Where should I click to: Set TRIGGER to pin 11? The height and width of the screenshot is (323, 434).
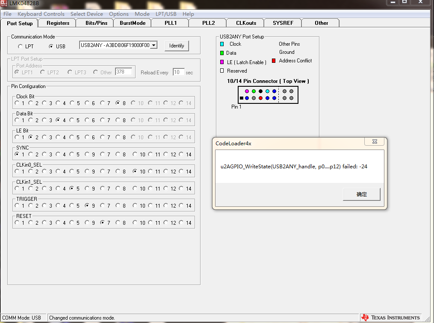click(x=150, y=206)
